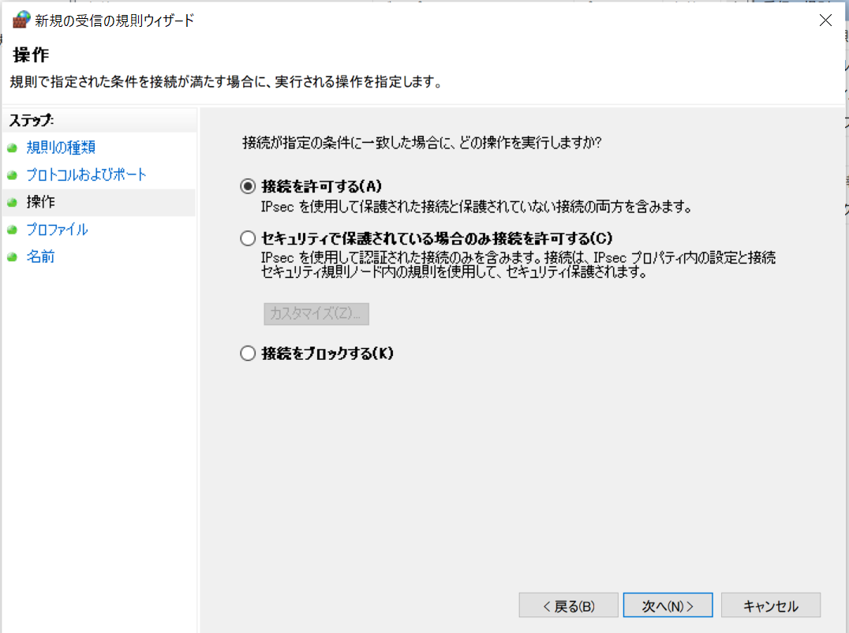The height and width of the screenshot is (633, 849).
Task: Open the プロトコルおよびポート step link
Action: pos(87,174)
